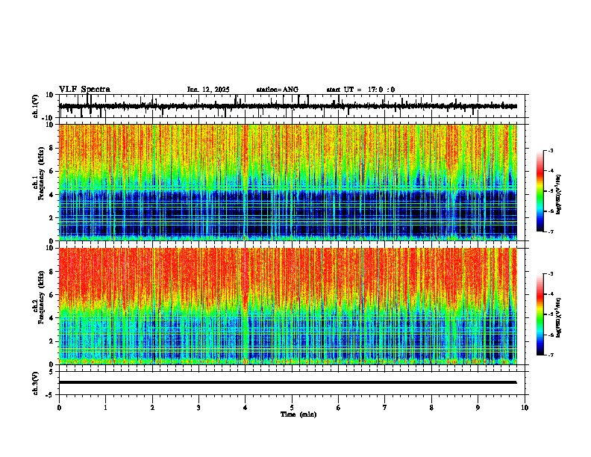This screenshot has height=457, width=591.
Task: Click time axis tick label "8"
Action: coord(431,408)
